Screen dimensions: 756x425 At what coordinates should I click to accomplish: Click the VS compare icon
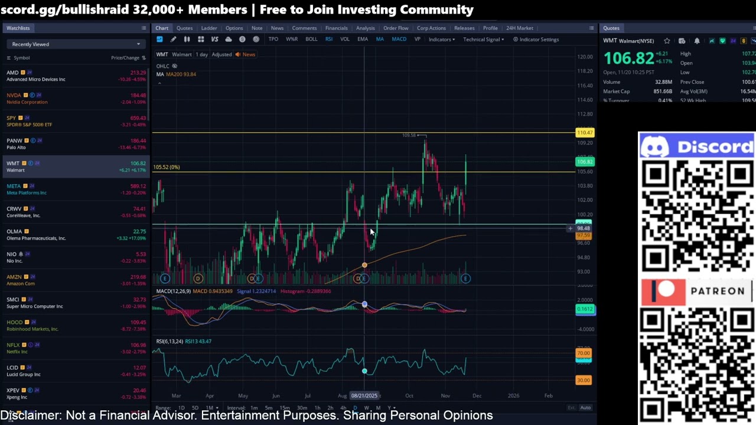coord(214,40)
